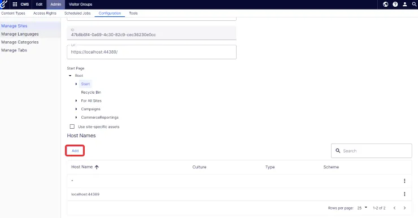This screenshot has width=418, height=218.
Task: Click the Culture column header
Action: [199, 167]
